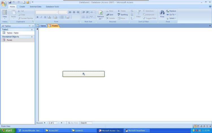Viewport: 212px width, 133px height.
Task: Toggle Underline formatting
Action: tap(45, 17)
